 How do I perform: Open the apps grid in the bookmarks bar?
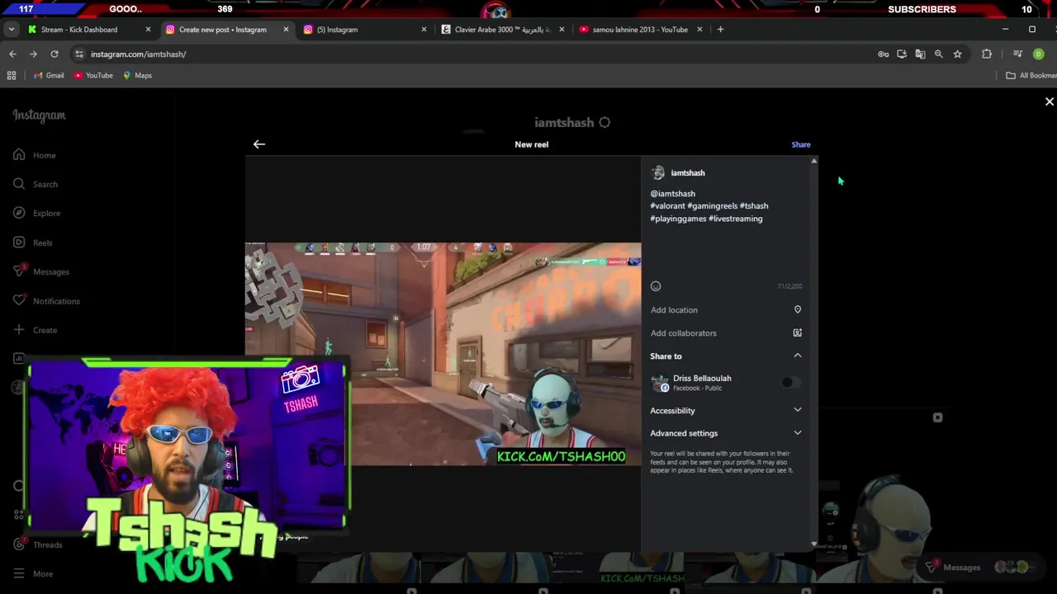[x=12, y=75]
